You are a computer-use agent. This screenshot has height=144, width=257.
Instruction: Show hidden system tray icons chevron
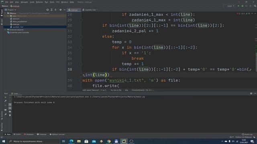click(222, 141)
